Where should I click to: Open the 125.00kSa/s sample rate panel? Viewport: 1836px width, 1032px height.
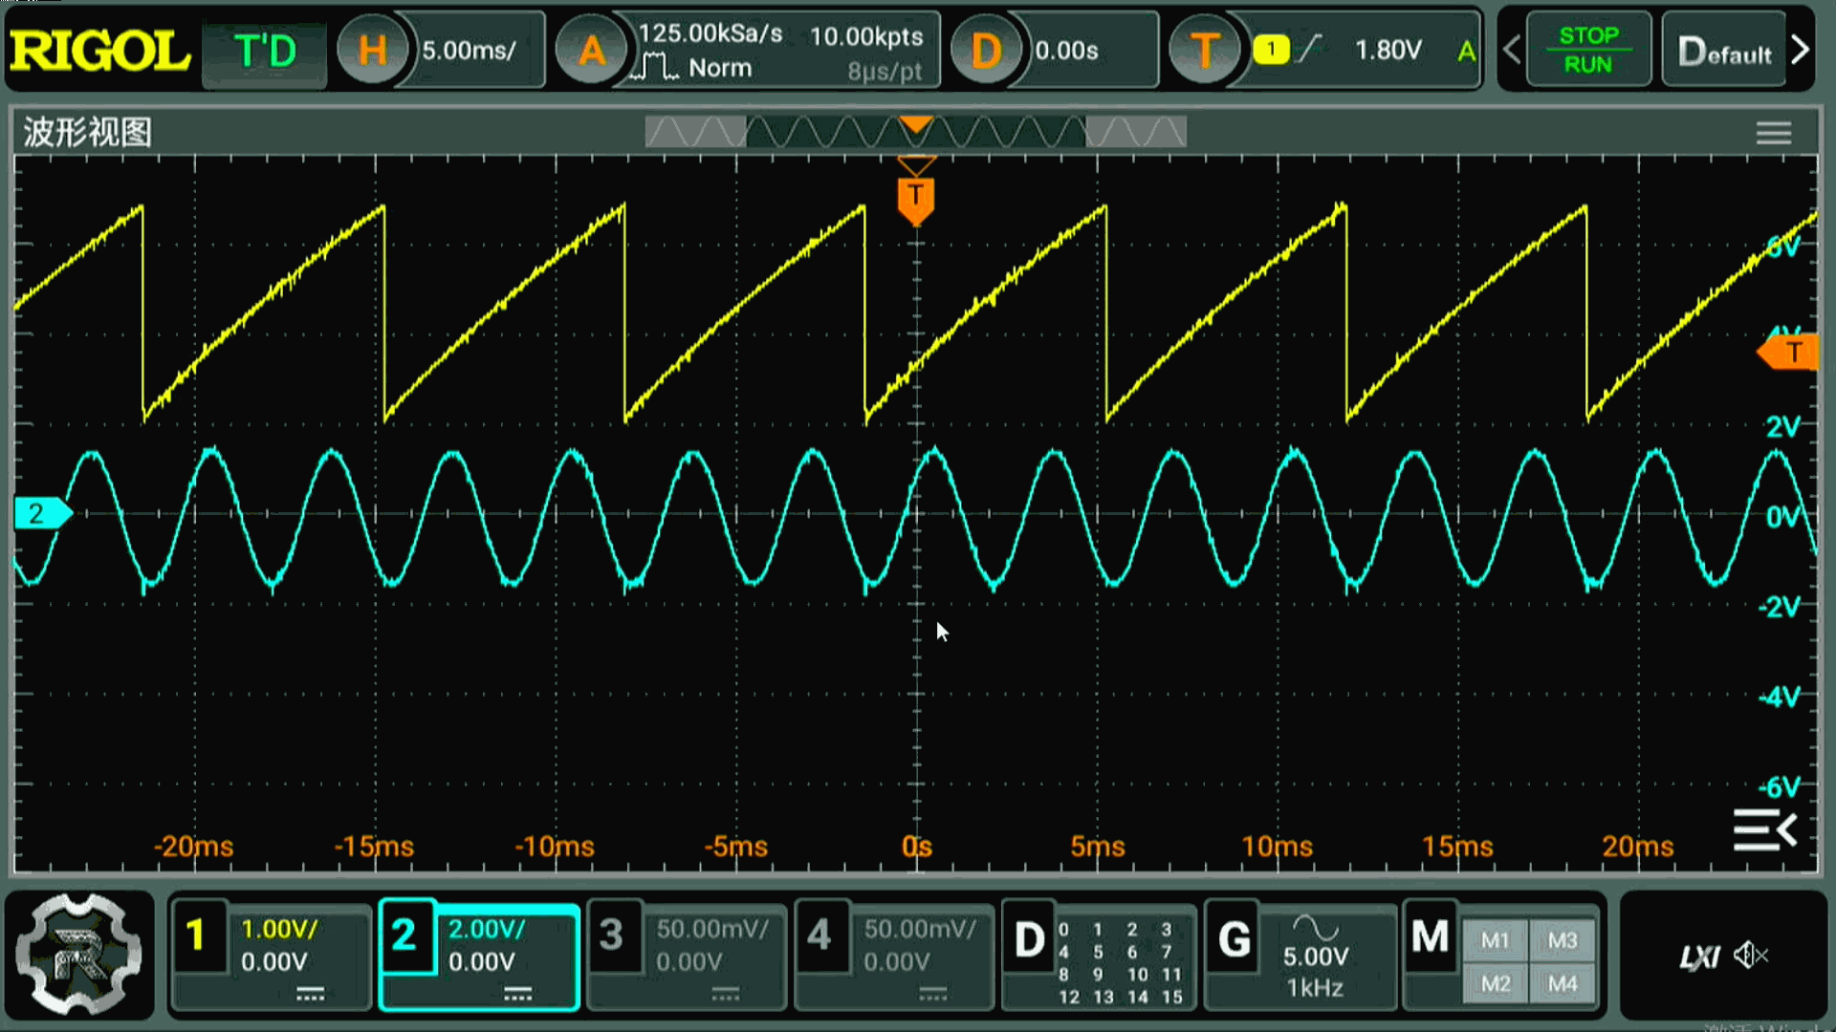710,34
